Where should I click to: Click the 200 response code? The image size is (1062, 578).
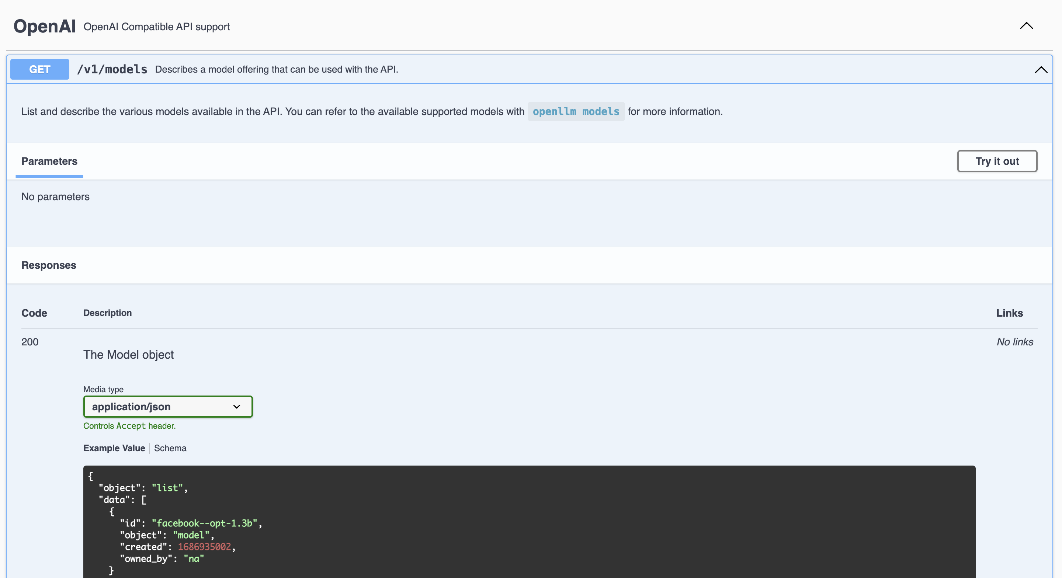[x=29, y=342]
